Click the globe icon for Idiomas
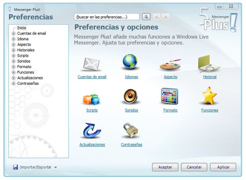This screenshot has height=180, width=246. click(x=130, y=62)
